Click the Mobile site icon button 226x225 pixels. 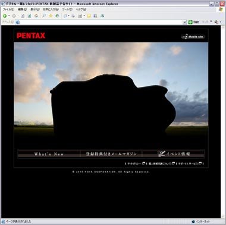(193, 36)
